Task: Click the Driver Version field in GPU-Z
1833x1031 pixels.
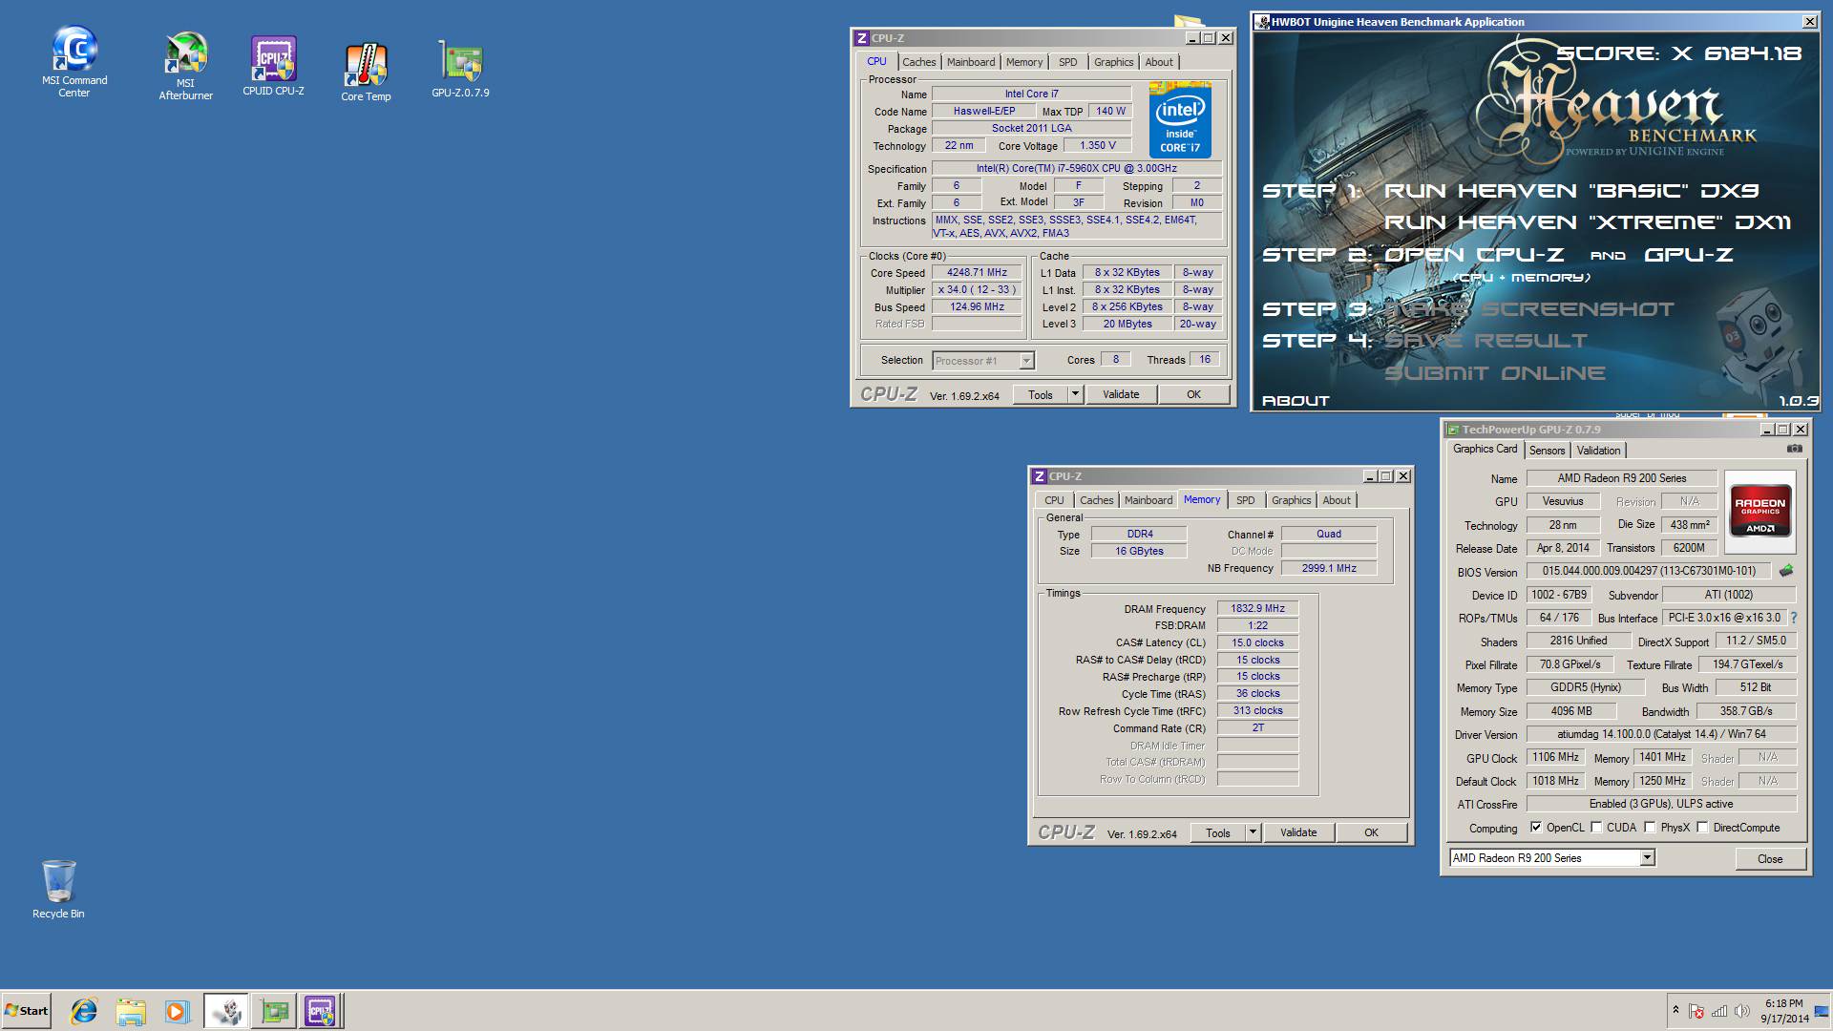Action: pos(1661,734)
